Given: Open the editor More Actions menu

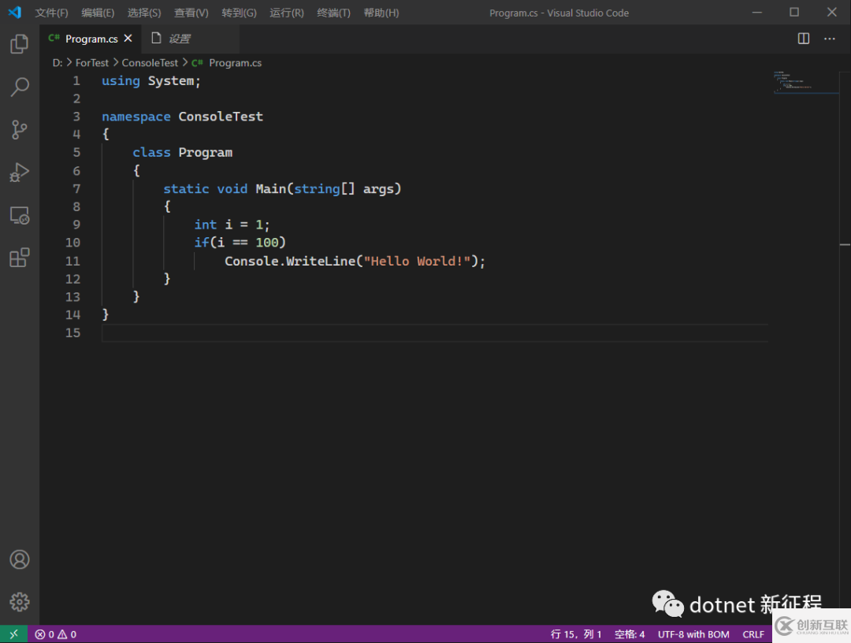Looking at the screenshot, I should coord(830,39).
